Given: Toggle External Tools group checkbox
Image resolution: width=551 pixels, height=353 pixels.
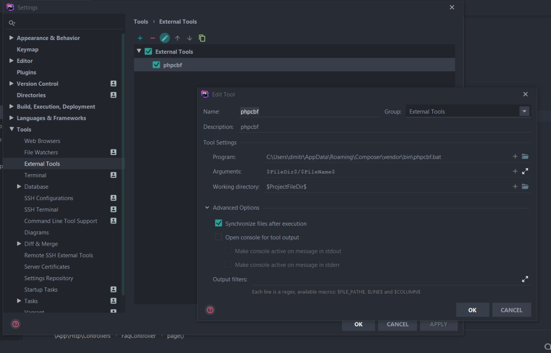Looking at the screenshot, I should [x=149, y=51].
